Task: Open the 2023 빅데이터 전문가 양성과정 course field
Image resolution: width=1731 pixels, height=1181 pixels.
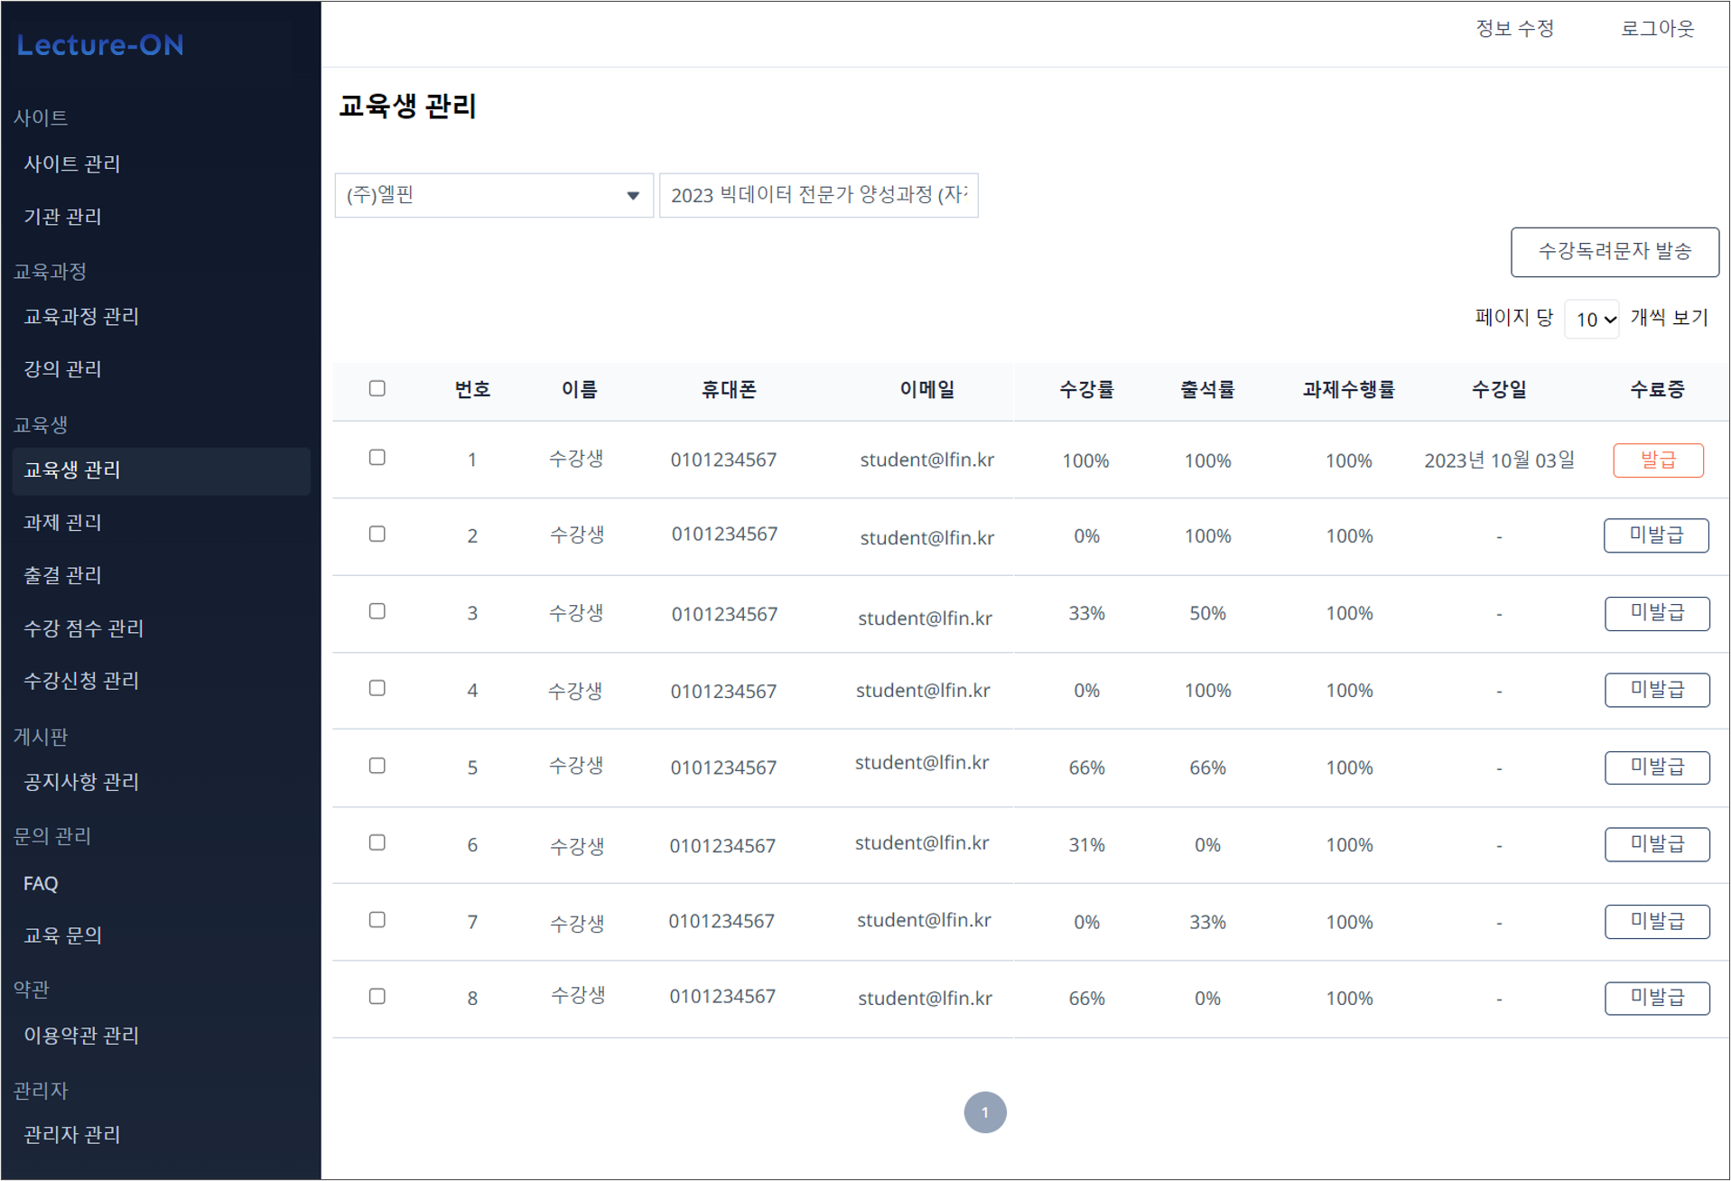Action: click(x=819, y=195)
